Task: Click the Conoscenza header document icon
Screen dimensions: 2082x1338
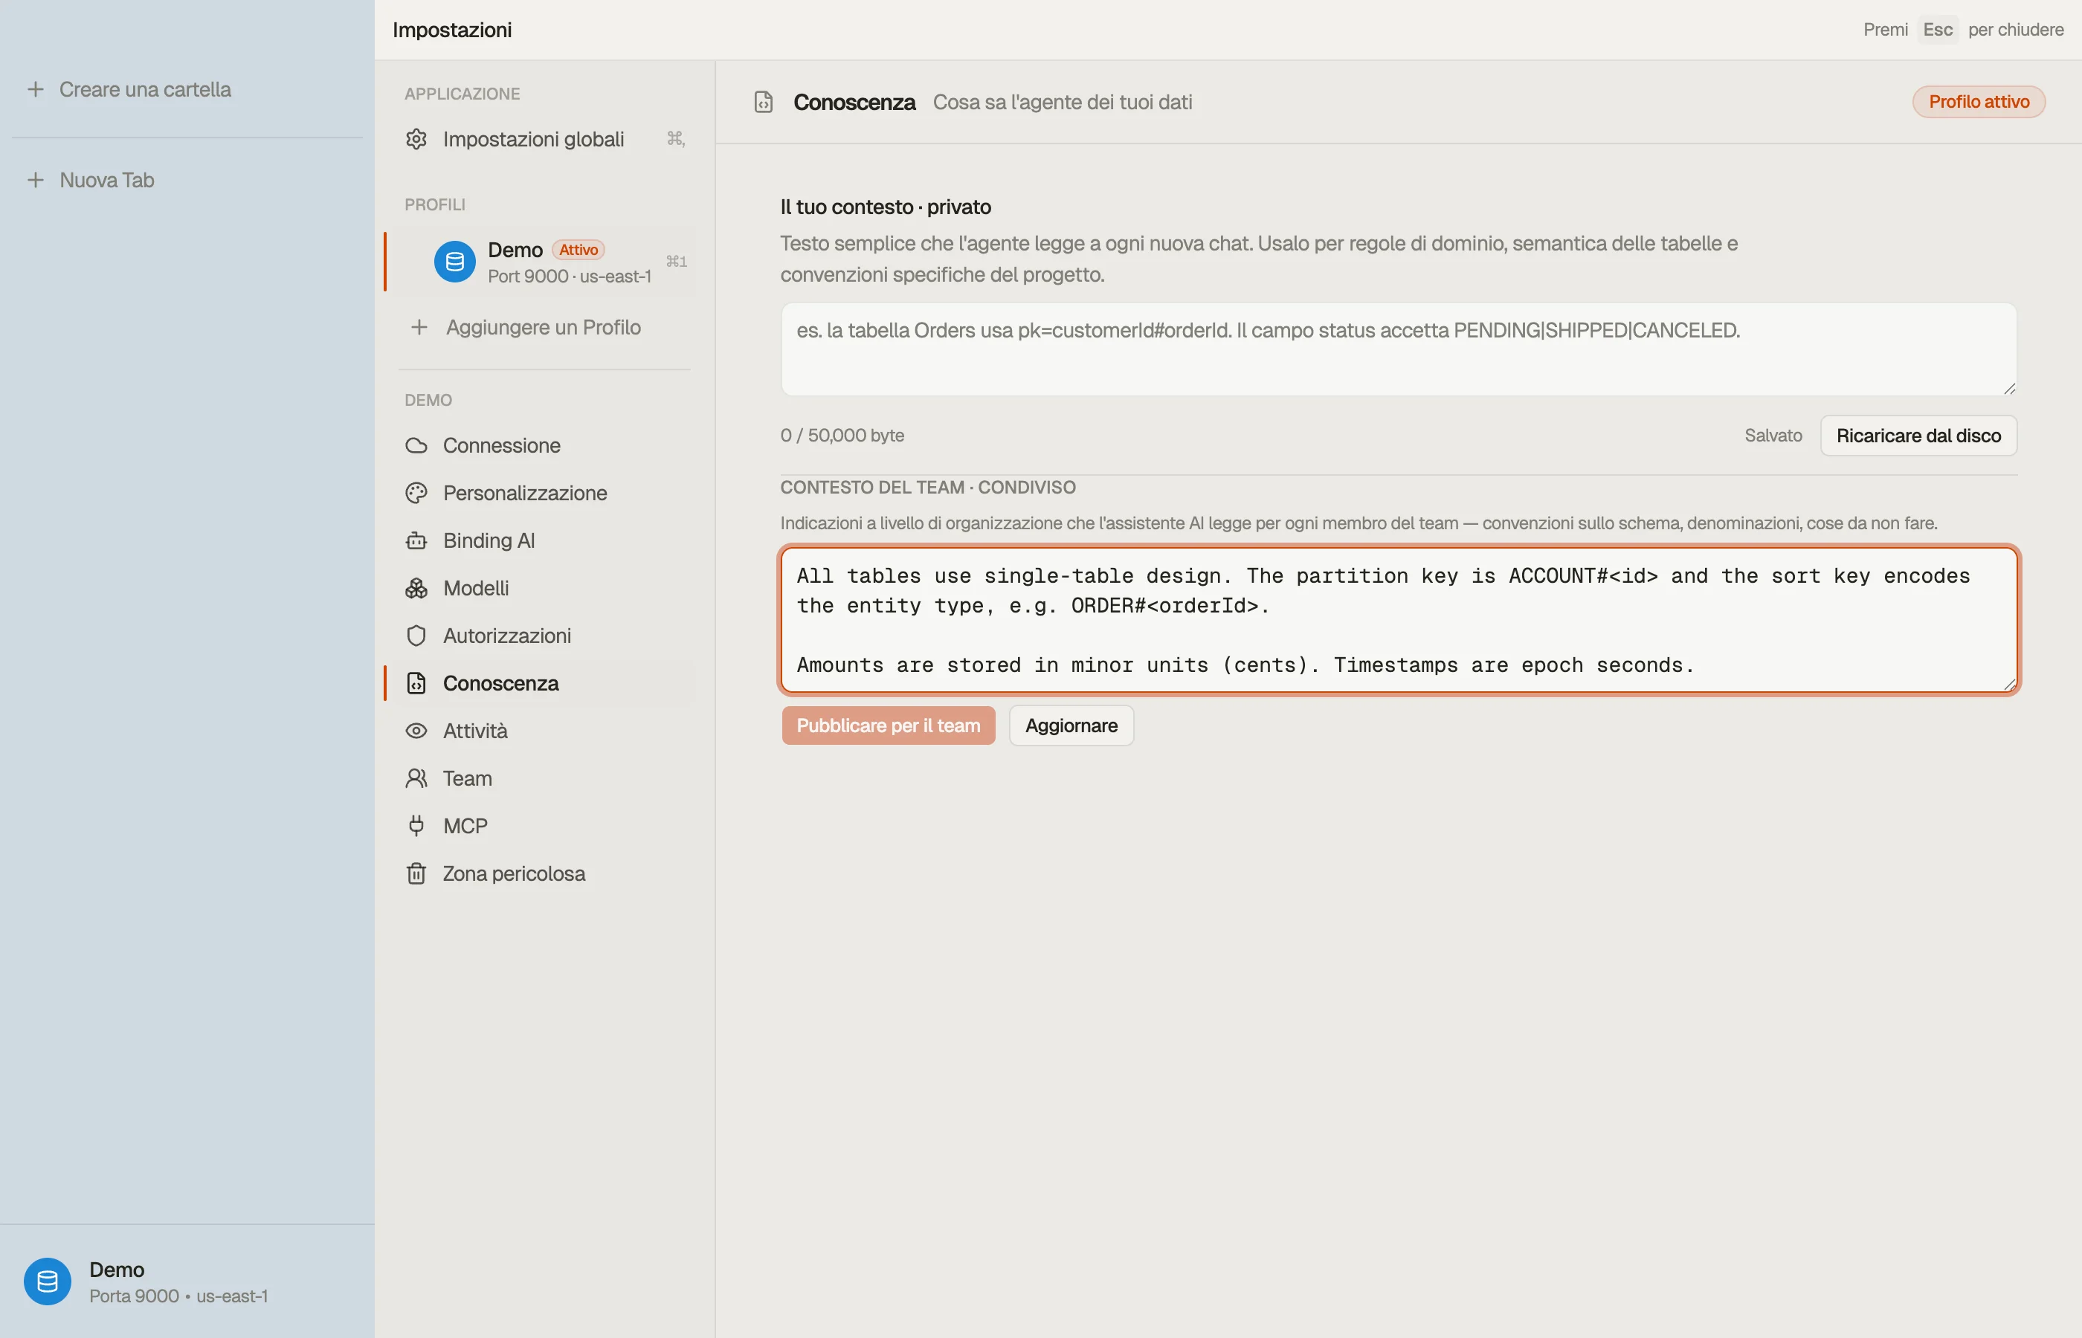Action: click(763, 103)
